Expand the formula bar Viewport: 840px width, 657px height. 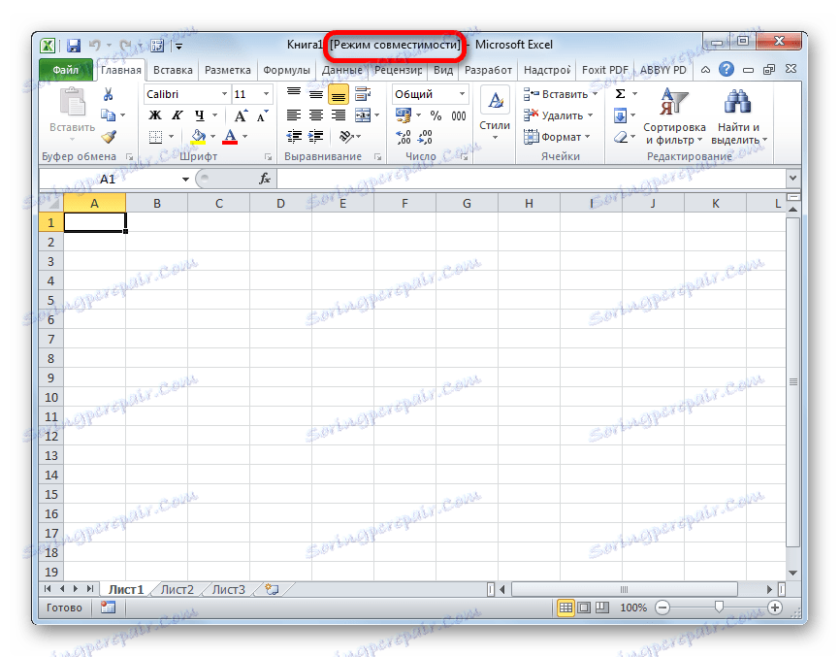pos(793,178)
